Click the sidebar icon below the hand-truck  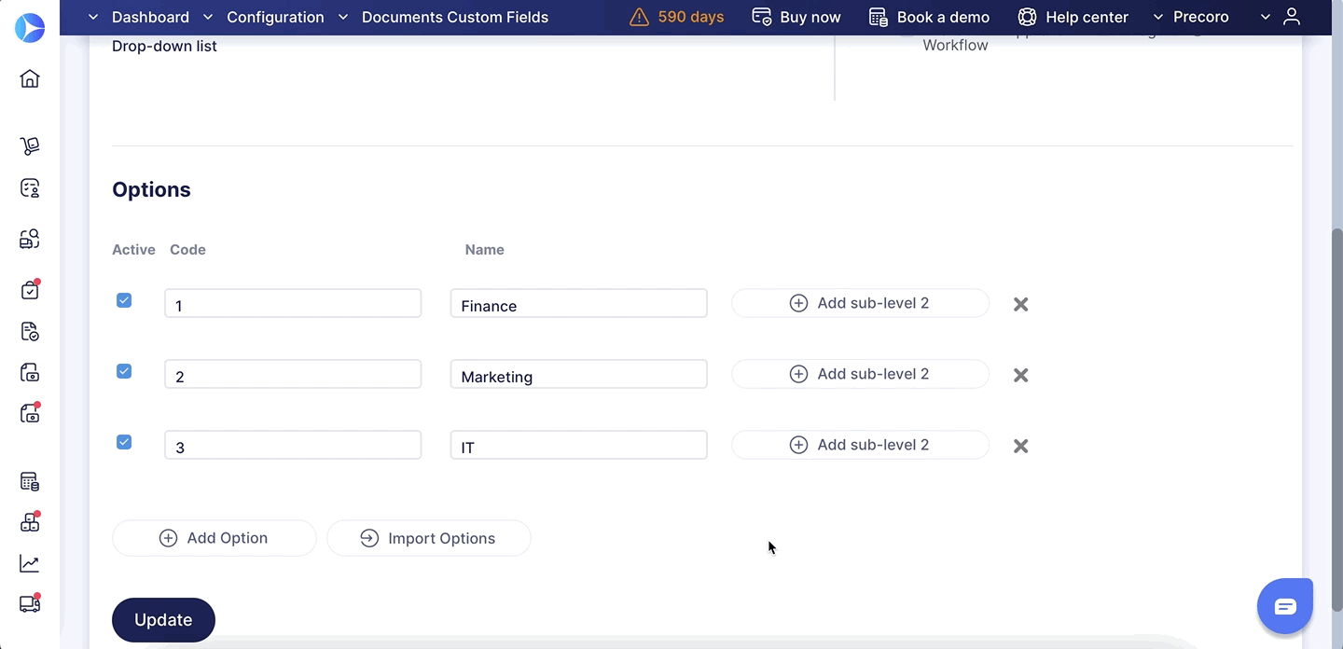(30, 188)
